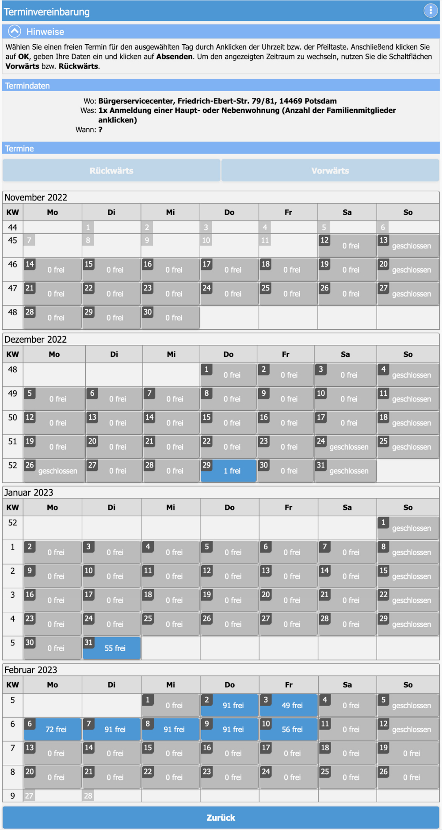The width and height of the screenshot is (442, 830).
Task: Open the three-dot options menu icon
Action: click(x=430, y=11)
